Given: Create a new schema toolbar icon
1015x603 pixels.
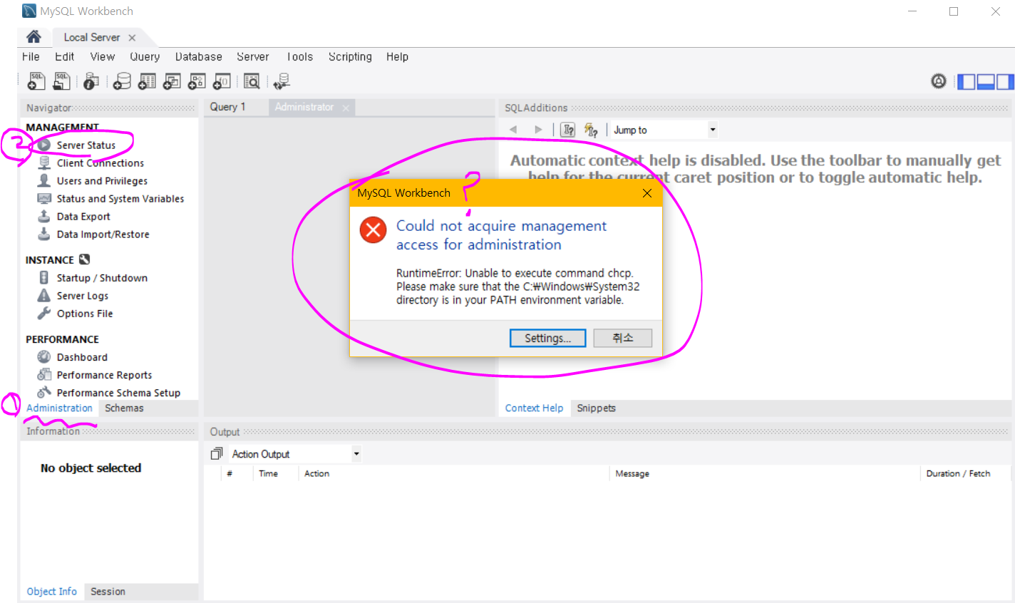Looking at the screenshot, I should [122, 81].
